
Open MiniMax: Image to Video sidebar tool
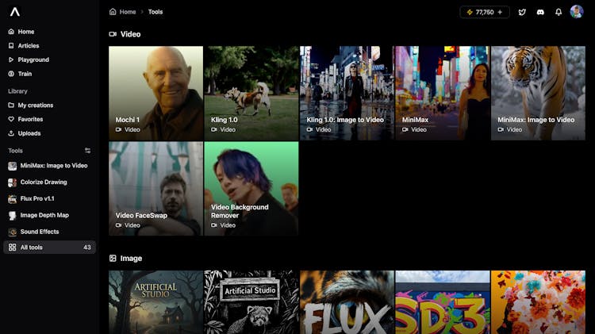click(x=48, y=166)
